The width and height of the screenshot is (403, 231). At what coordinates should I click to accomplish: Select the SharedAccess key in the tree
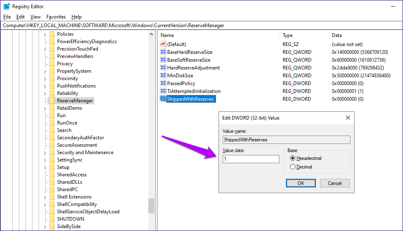tap(72, 175)
